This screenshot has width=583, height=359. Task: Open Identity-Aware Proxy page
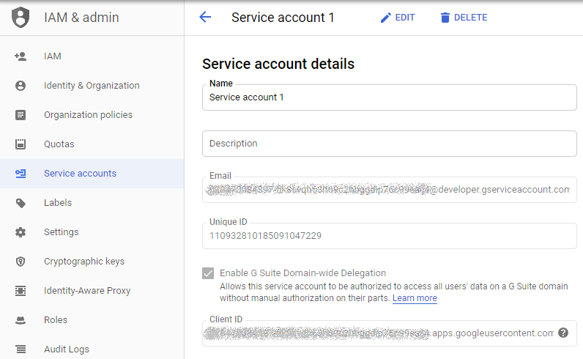pos(86,291)
